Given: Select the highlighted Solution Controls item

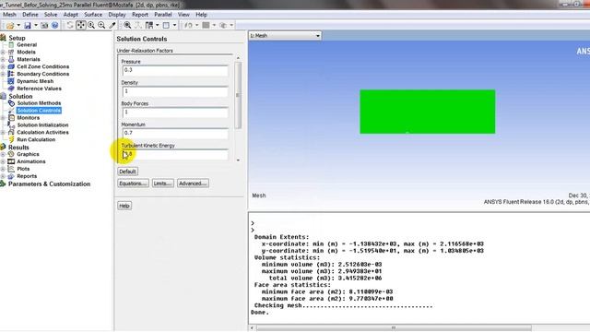Looking at the screenshot, I should 39,111.
